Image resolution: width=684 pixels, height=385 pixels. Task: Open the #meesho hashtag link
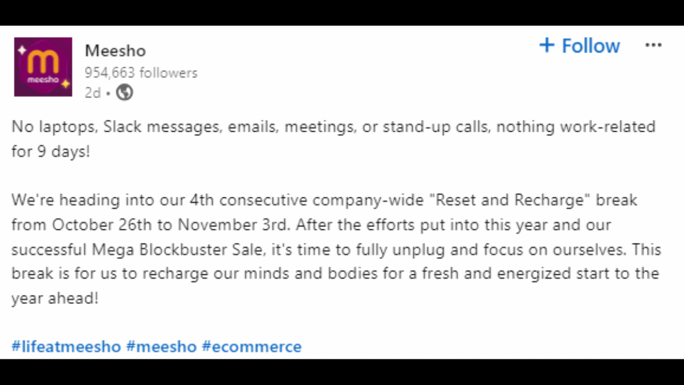[x=161, y=346]
